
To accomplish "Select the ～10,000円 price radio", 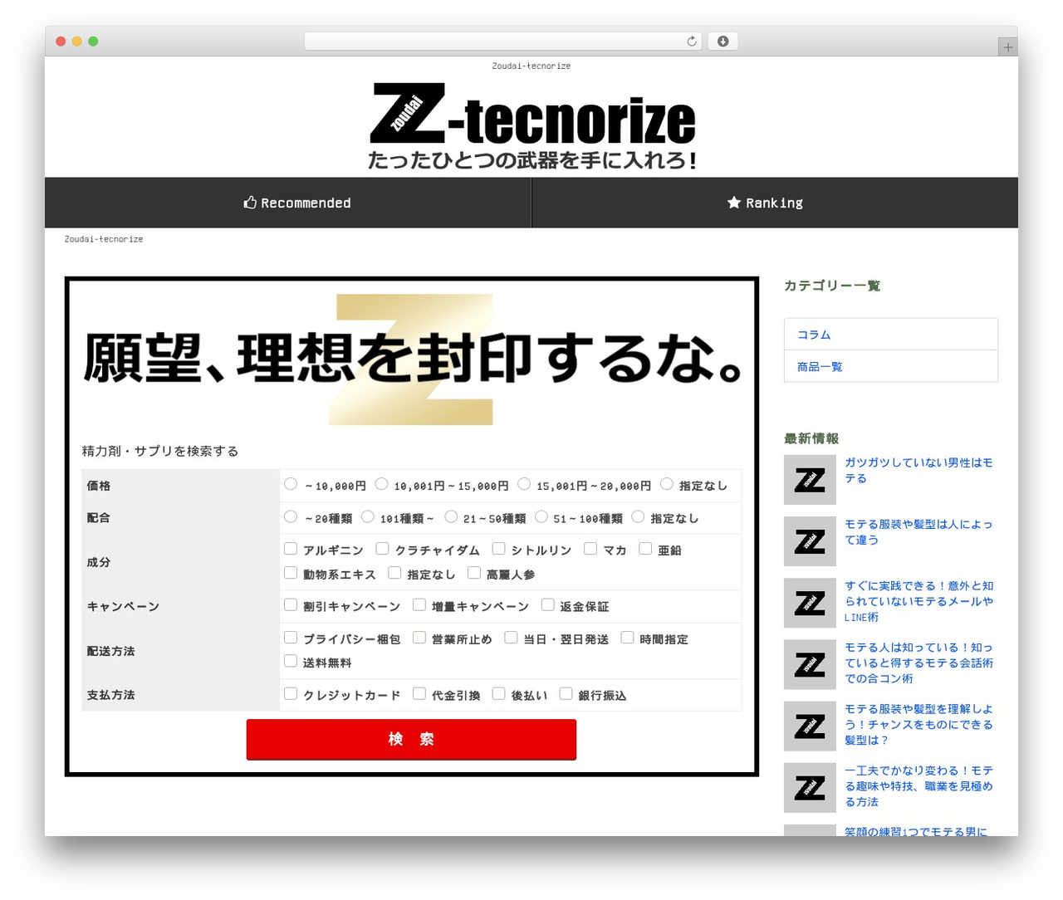I will pos(291,484).
